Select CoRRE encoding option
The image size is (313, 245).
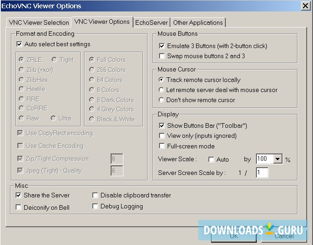click(21, 108)
